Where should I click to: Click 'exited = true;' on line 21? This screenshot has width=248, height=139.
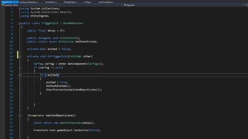pos(57,82)
